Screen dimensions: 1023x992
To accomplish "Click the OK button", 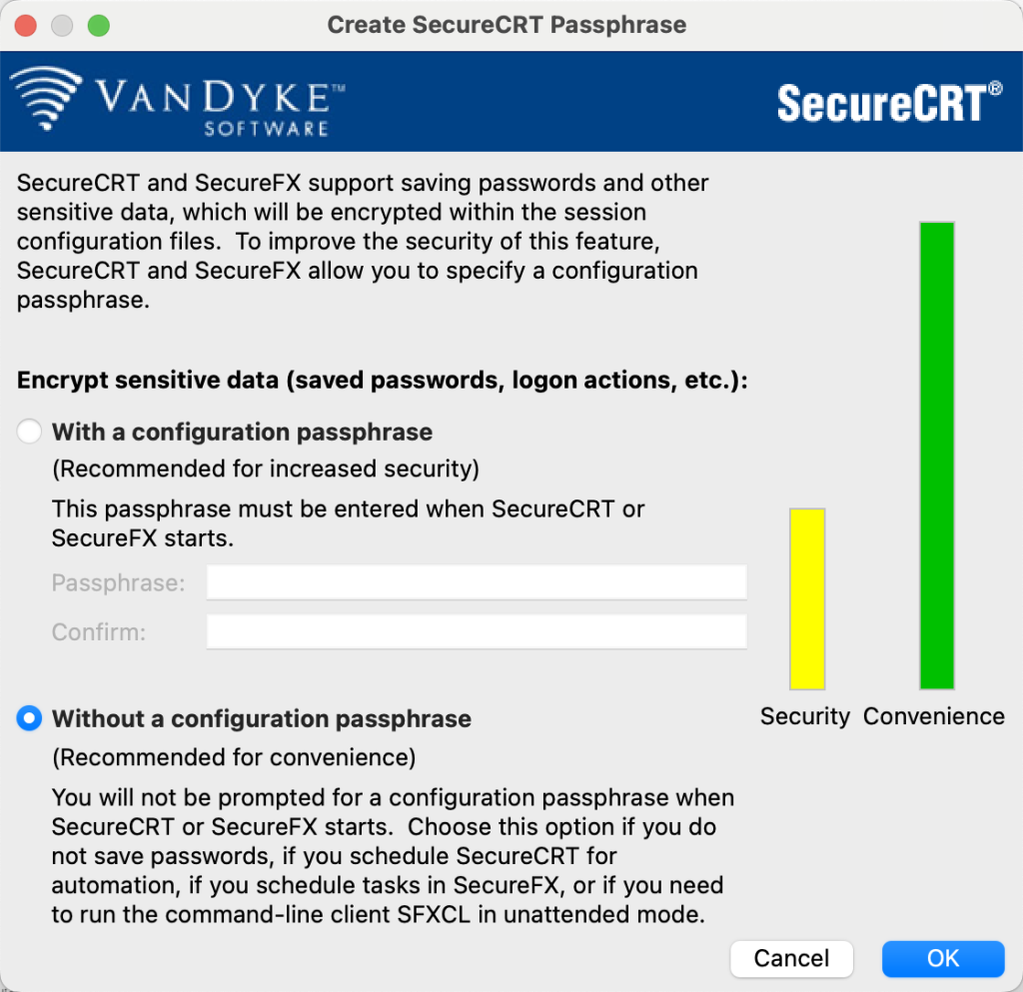I will [943, 958].
